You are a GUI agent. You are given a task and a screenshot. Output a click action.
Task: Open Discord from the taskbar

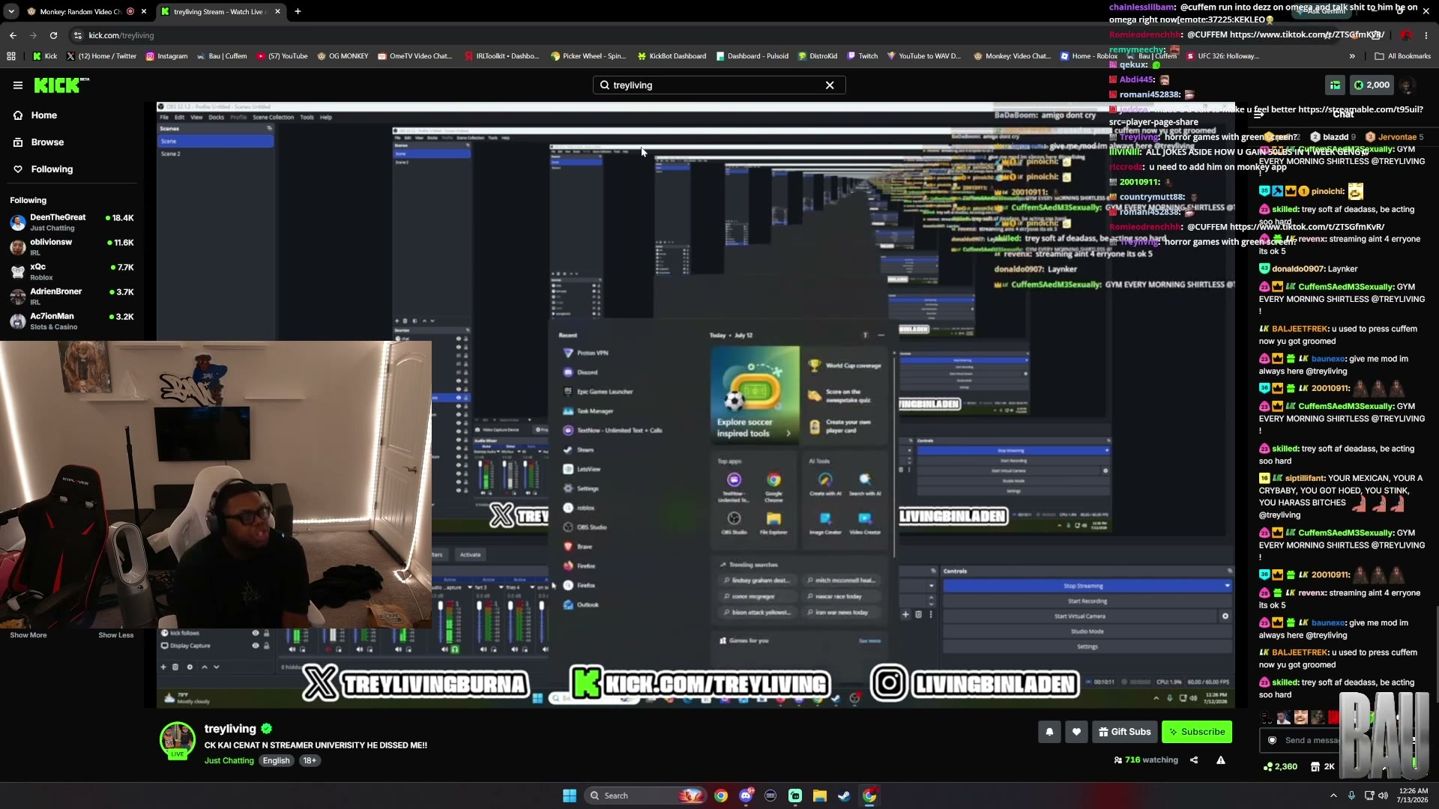(746, 796)
